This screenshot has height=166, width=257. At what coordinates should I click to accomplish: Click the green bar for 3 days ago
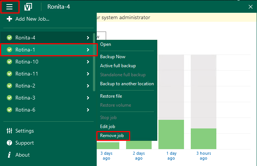tap(108, 146)
